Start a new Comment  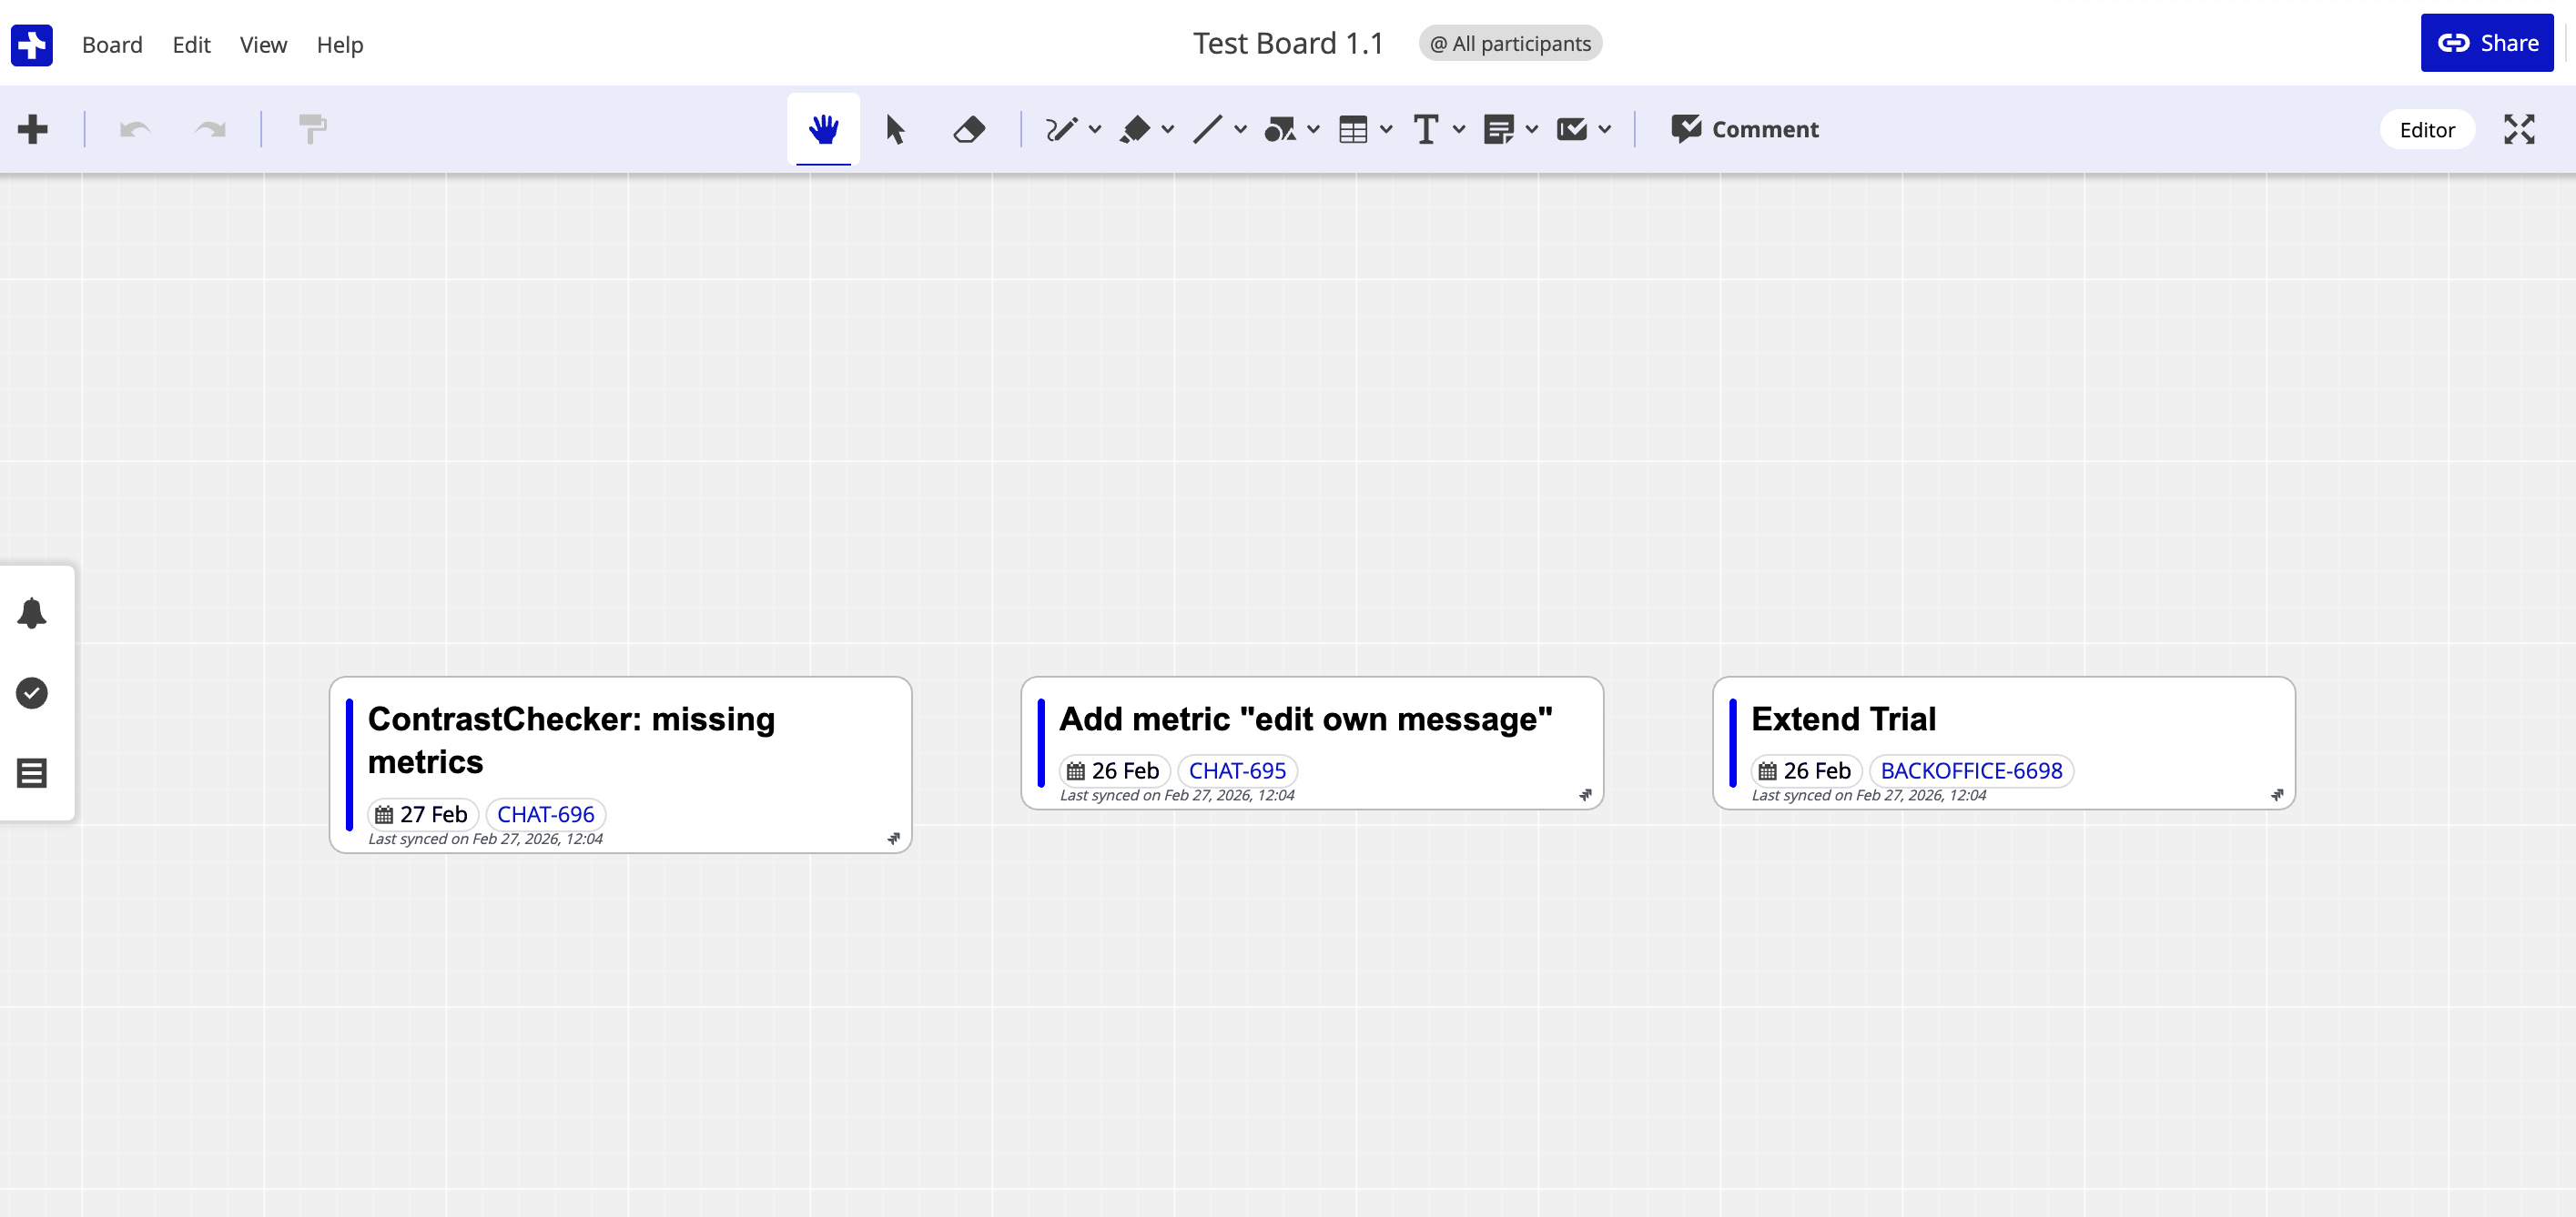[1745, 129]
